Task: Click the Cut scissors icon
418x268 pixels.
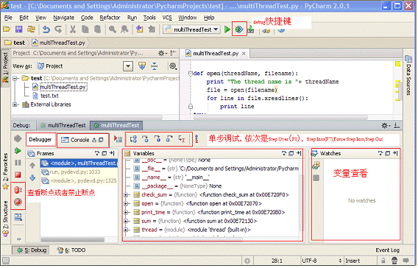Action: (x=73, y=29)
